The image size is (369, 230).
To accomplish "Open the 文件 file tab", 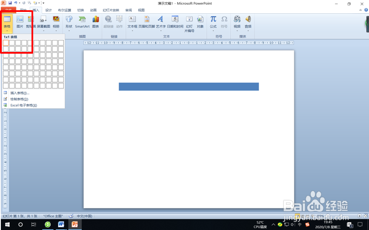I will [9, 10].
